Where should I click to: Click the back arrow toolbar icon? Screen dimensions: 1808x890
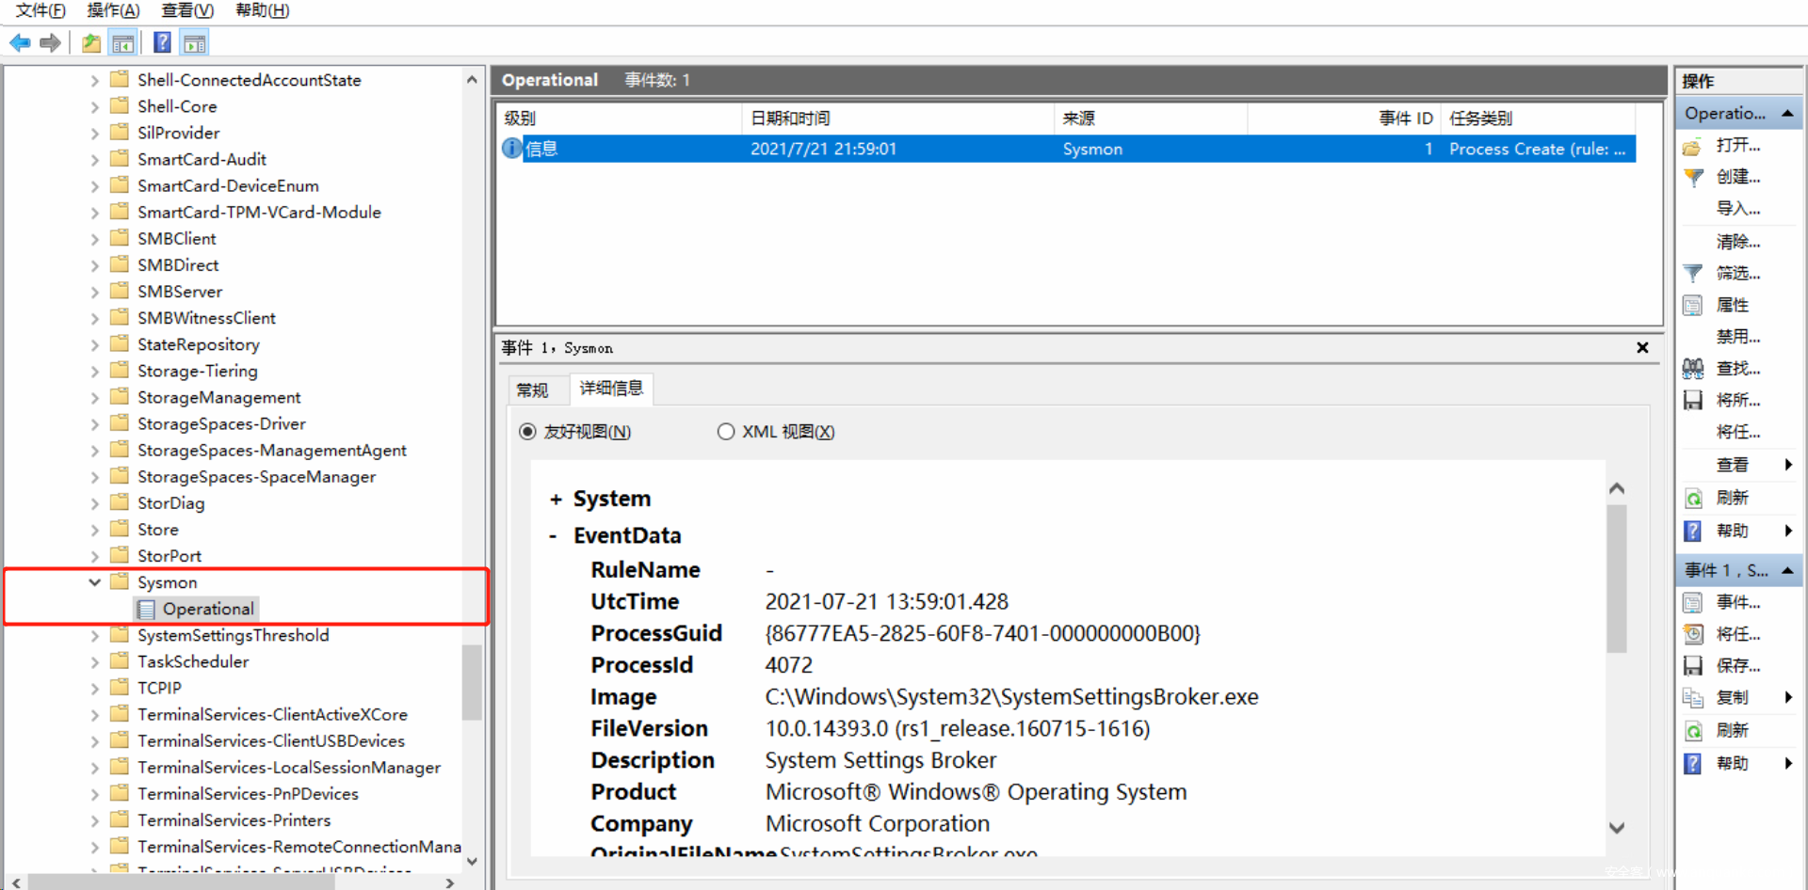(20, 42)
